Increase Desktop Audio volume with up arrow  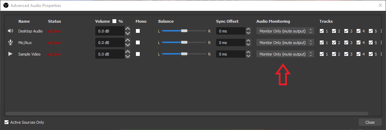point(127,29)
